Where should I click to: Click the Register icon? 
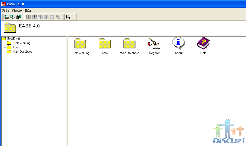tap(154, 44)
